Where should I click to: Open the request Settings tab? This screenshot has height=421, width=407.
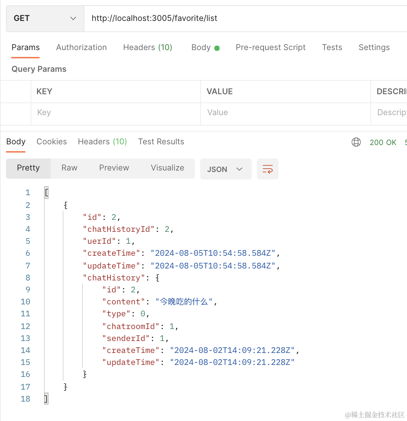374,47
